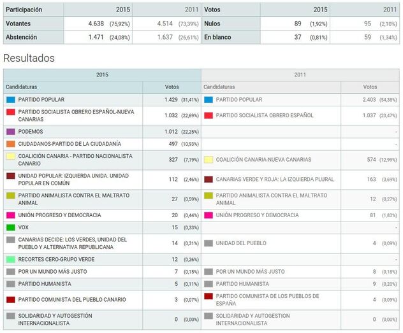
Task: Click the light green Recortes Cero swatch
Action: click(10, 260)
